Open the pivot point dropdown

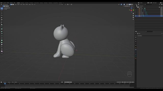point(66,5)
